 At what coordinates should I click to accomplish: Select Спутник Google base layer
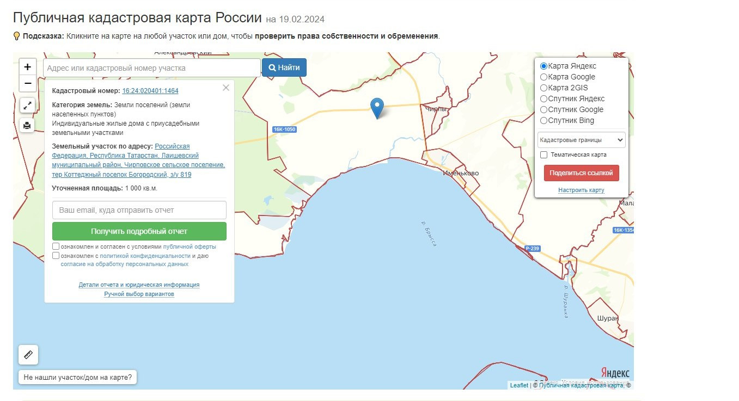(x=543, y=109)
